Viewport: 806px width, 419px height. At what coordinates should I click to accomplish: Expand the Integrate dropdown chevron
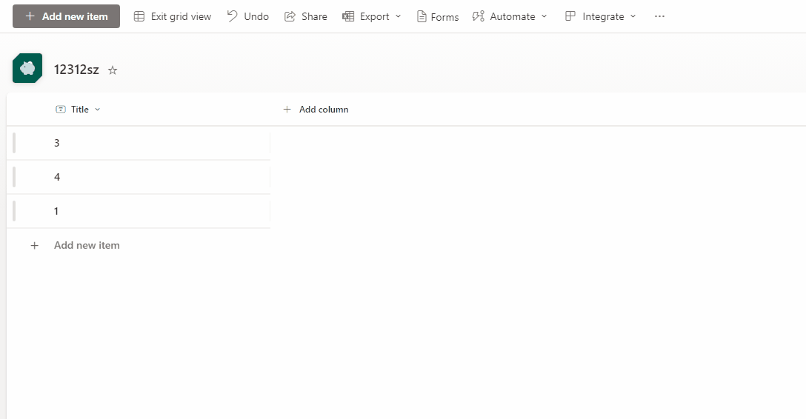coord(633,16)
